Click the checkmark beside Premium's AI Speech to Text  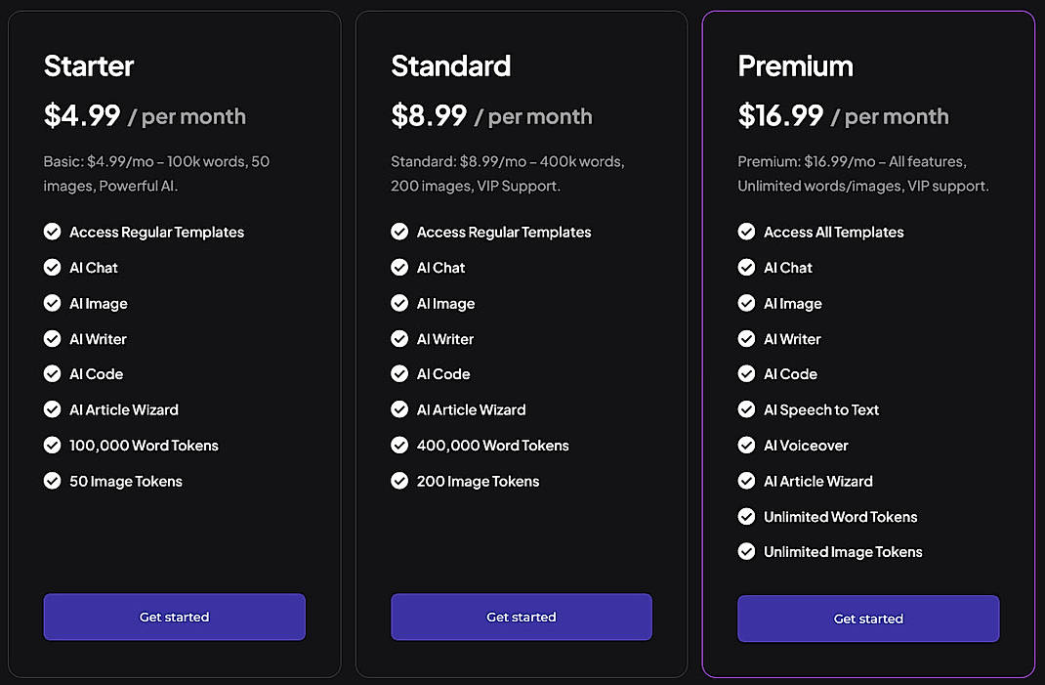pyautogui.click(x=746, y=409)
